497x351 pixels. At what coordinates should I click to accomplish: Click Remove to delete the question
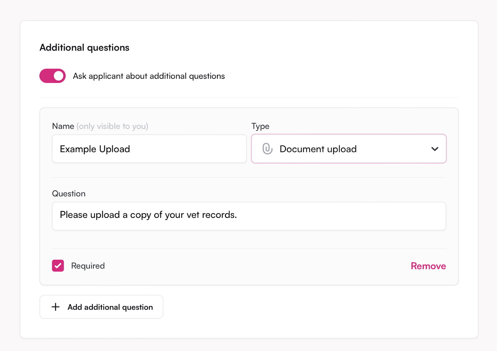(428, 266)
